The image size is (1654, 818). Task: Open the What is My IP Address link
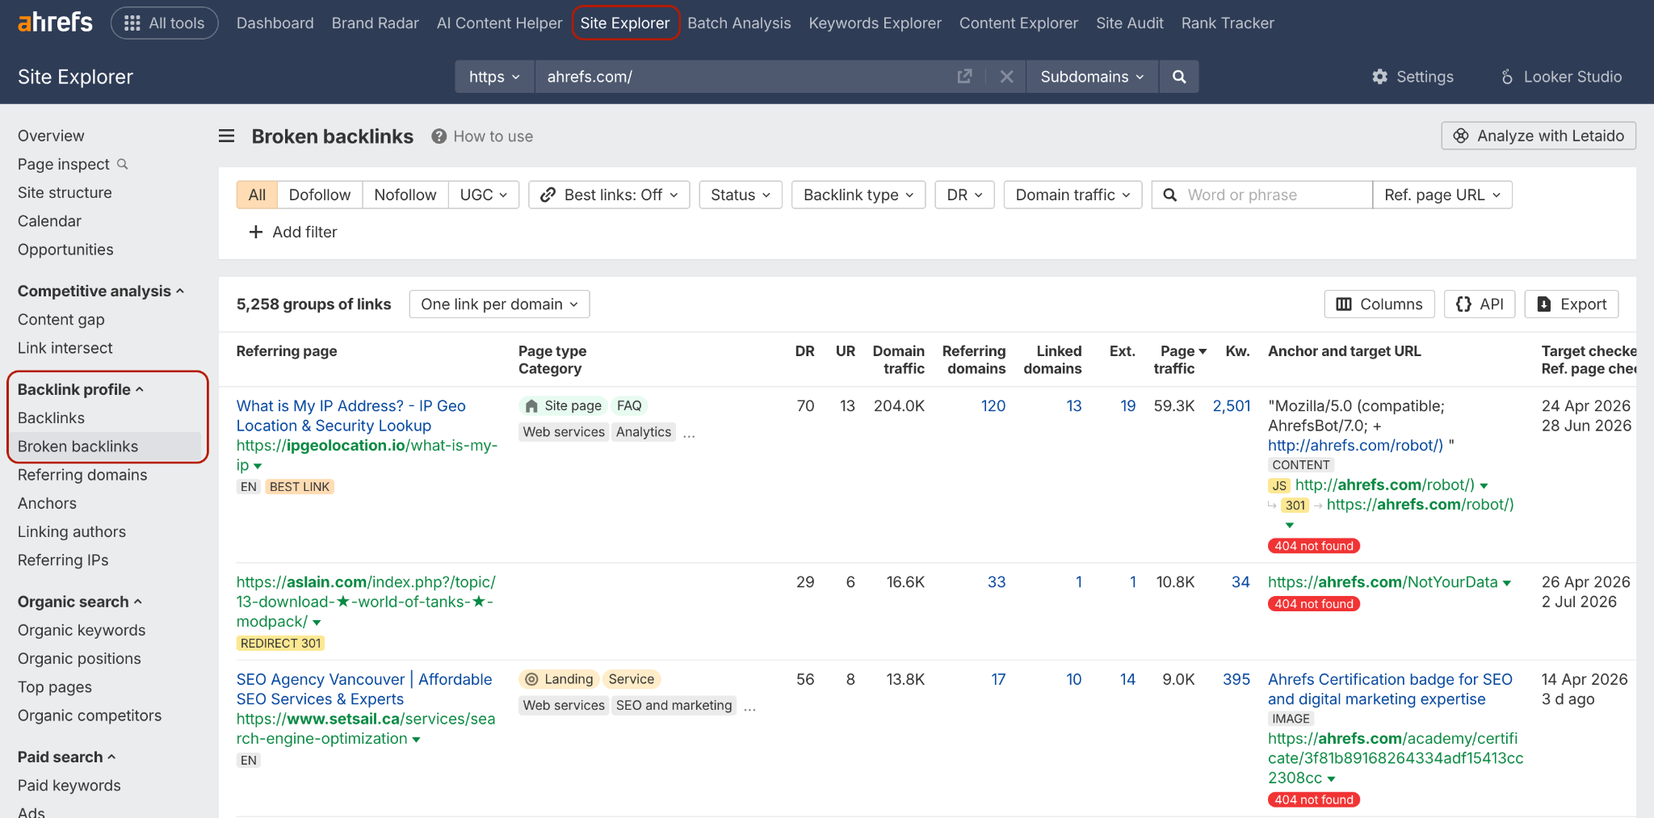pos(351,416)
